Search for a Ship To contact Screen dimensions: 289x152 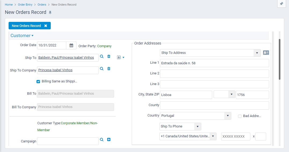pos(102,57)
